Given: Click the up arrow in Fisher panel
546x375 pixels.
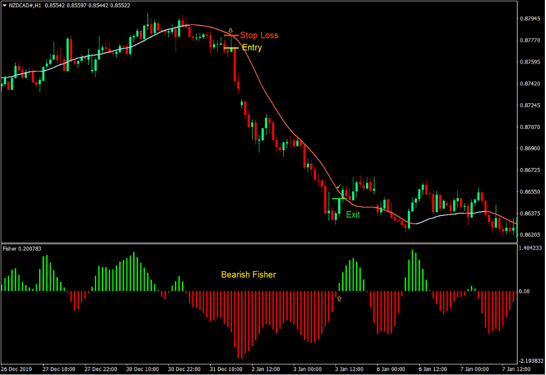Looking at the screenshot, I should (338, 299).
